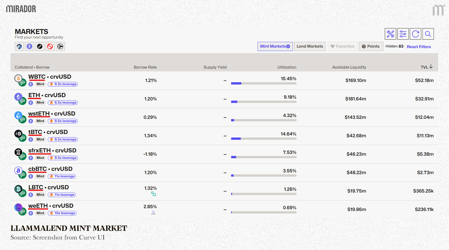
Task: Click the sfrxETH 7.53% utilization bar
Action: click(x=264, y=157)
